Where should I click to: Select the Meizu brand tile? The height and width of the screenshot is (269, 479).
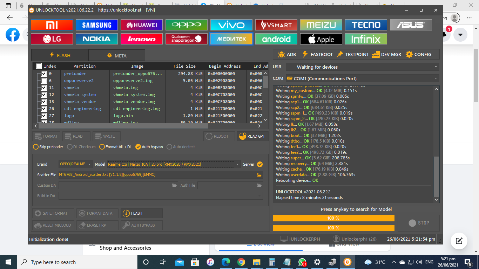321,25
